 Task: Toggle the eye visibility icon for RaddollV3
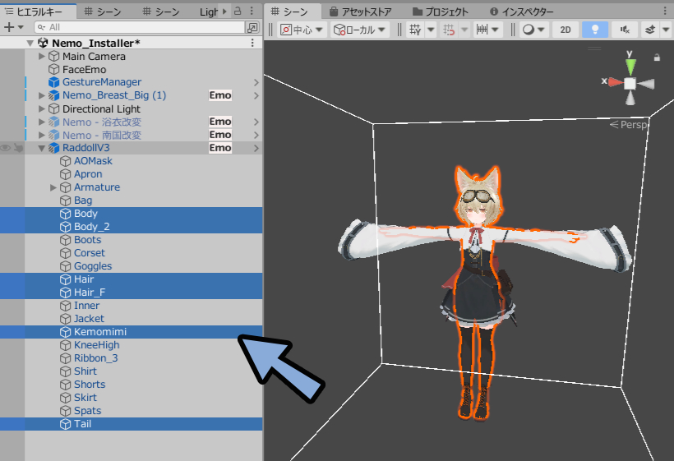click(x=6, y=148)
